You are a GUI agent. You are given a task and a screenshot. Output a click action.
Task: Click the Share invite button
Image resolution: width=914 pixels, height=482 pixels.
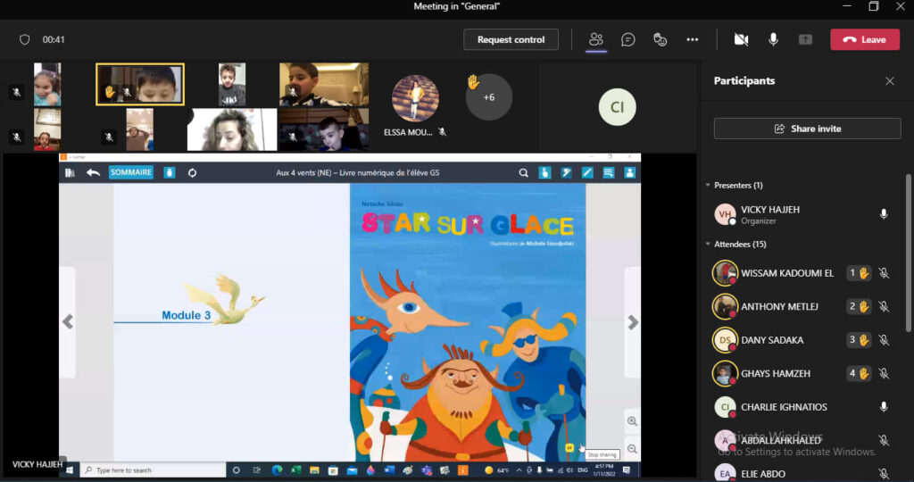pyautogui.click(x=807, y=129)
